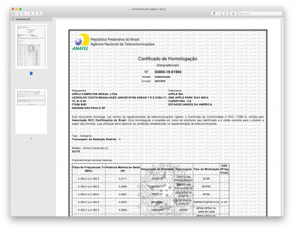Click the "Fabricante:" label
This screenshot has height=230, width=294.
pyautogui.click(x=175, y=91)
